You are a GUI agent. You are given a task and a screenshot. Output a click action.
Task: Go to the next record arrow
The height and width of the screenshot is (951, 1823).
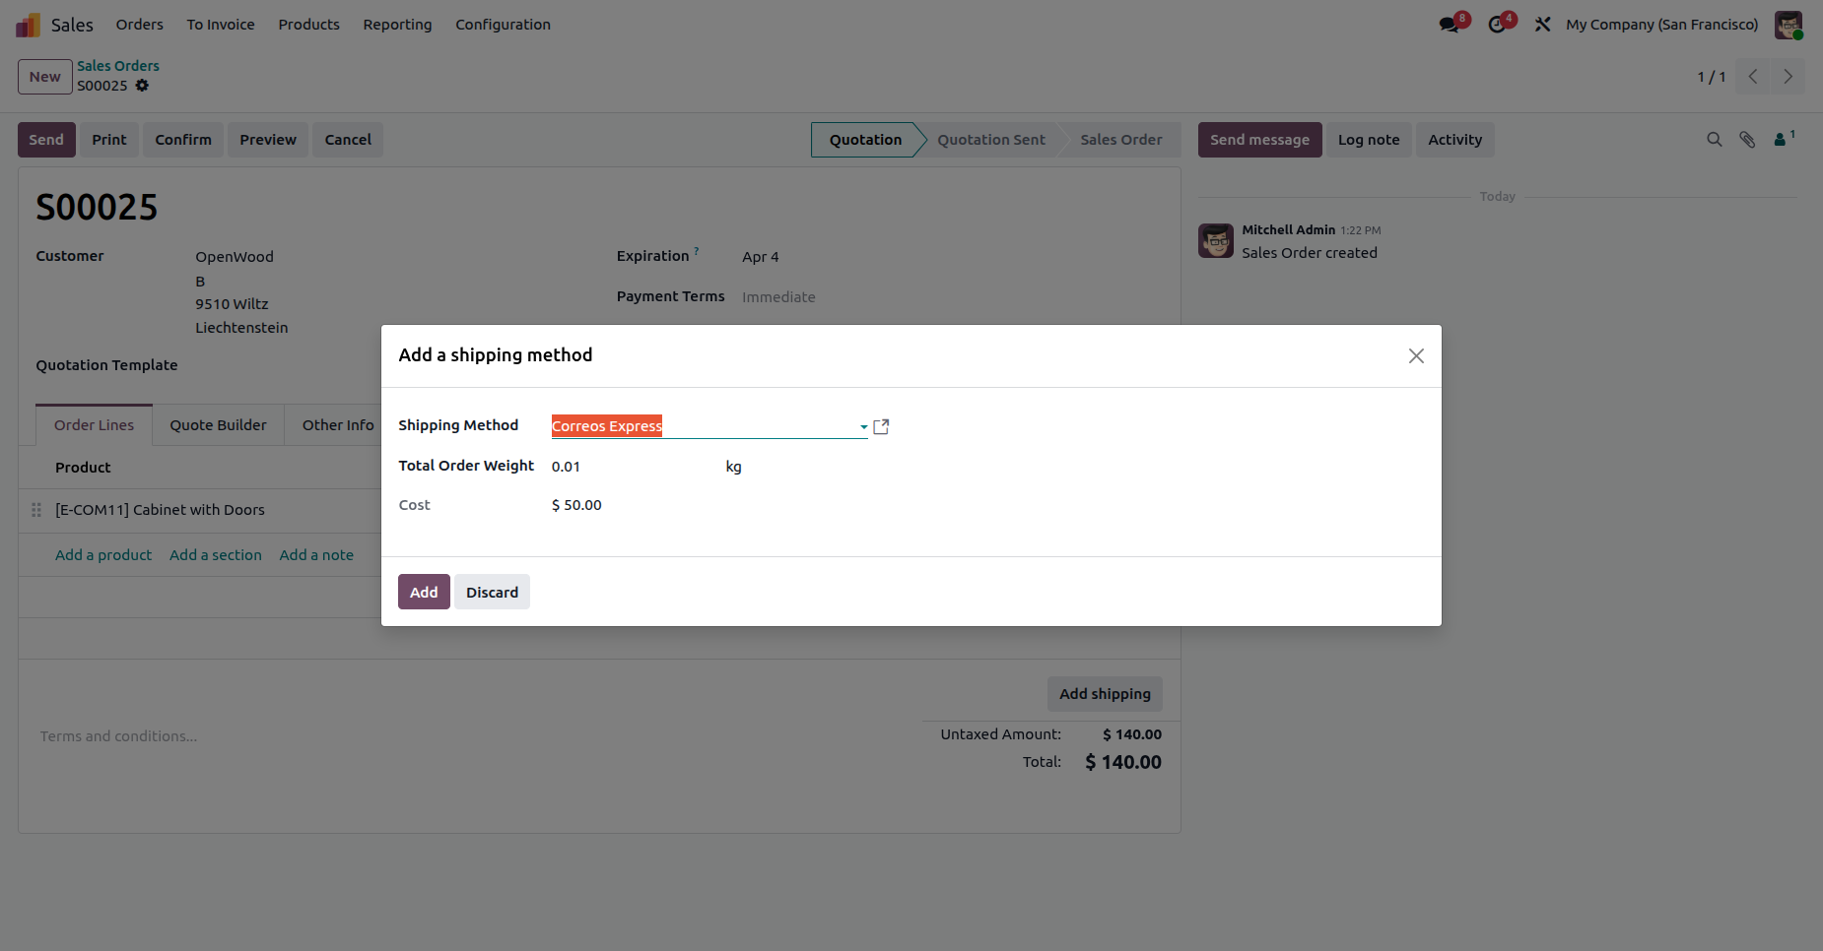(x=1788, y=77)
